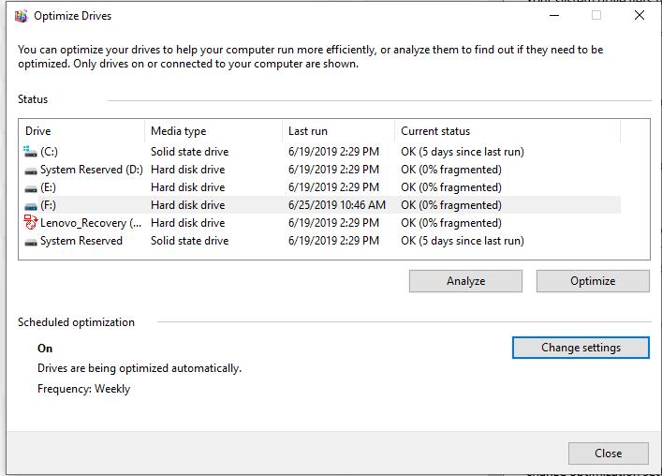
Task: Sort by the Last run column header
Action: tap(339, 131)
